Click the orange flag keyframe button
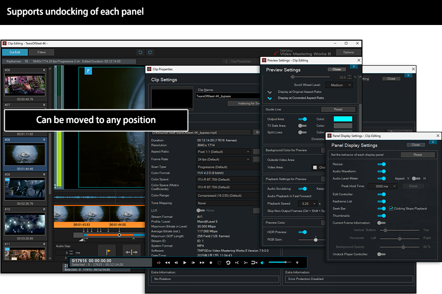442x294 pixels. tap(108, 251)
